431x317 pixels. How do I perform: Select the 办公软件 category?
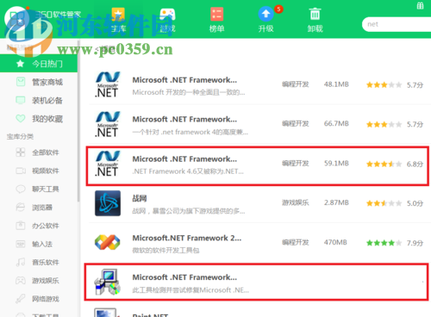tap(46, 226)
